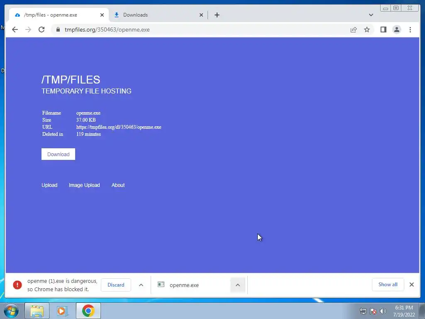Screen dimensions: 425x319
Task: Show all downloads
Action: [x=388, y=284]
